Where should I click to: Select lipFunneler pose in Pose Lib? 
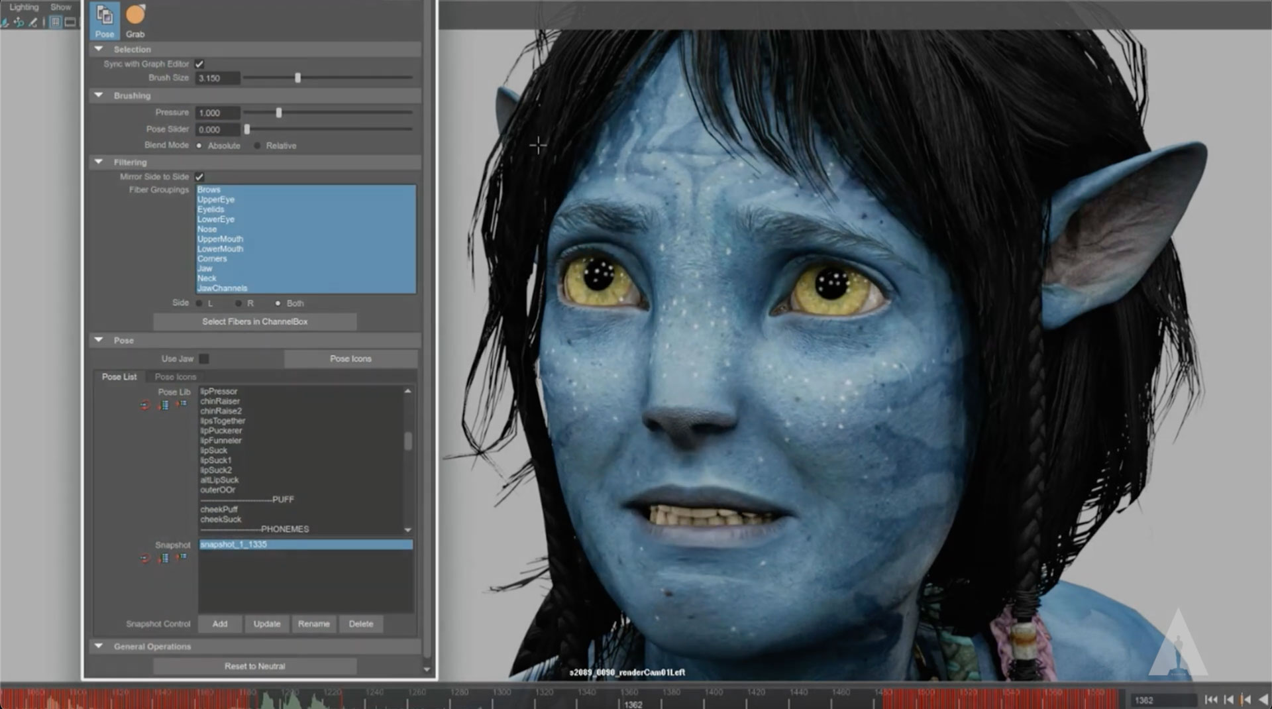tap(301, 441)
